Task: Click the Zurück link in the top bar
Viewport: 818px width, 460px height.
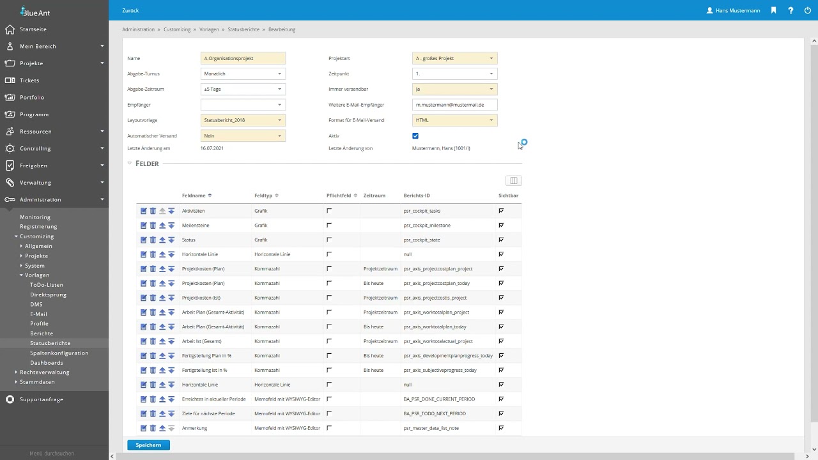Action: (130, 10)
